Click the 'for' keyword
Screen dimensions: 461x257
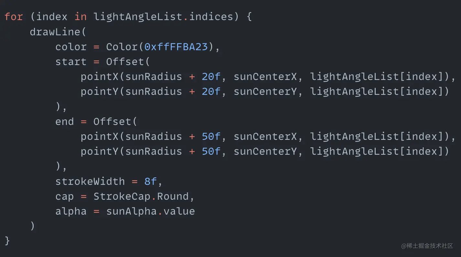pyautogui.click(x=14, y=17)
